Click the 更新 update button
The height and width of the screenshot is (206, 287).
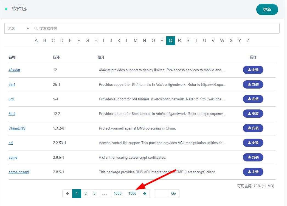[267, 9]
